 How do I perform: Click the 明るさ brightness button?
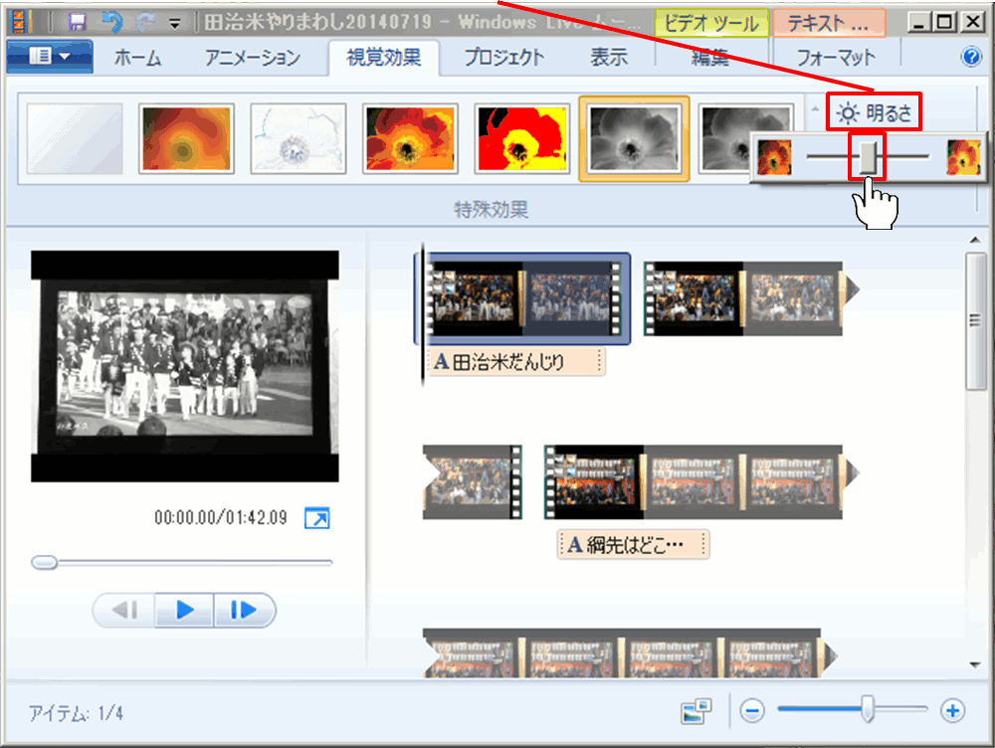(876, 112)
